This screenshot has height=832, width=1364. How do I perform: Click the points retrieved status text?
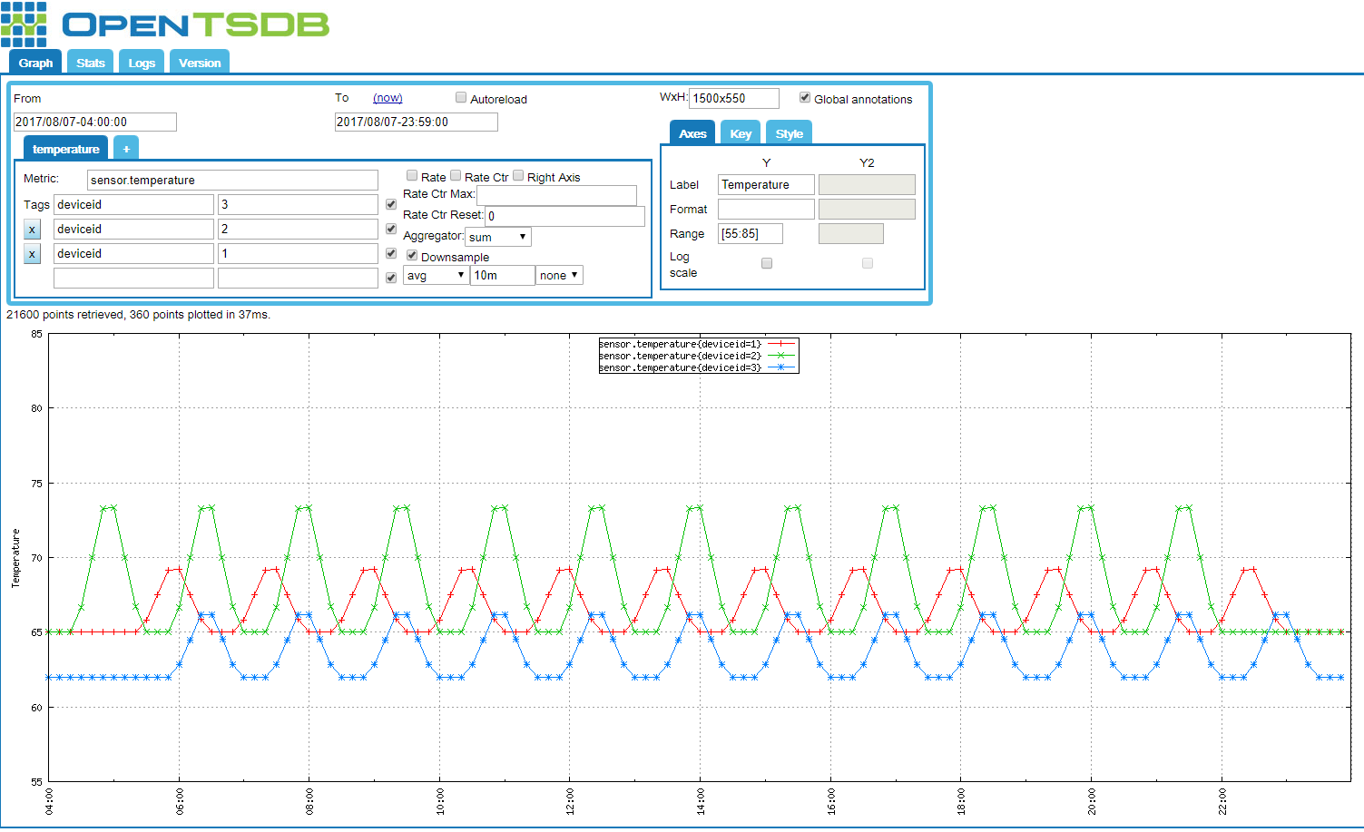[138, 315]
